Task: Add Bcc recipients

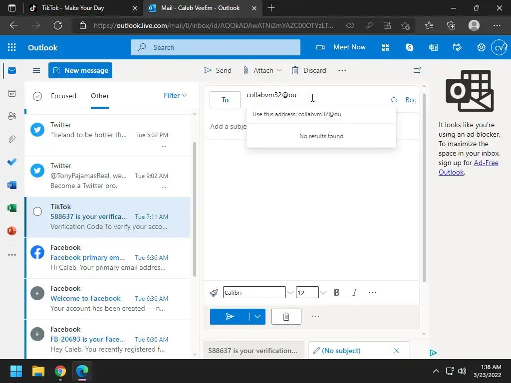Action: click(411, 100)
